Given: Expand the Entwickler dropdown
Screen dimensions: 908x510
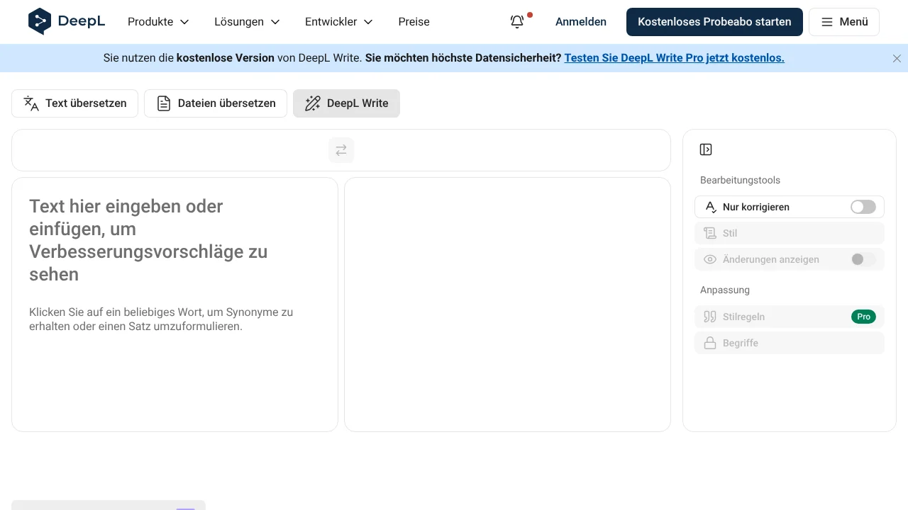Looking at the screenshot, I should click(x=339, y=22).
